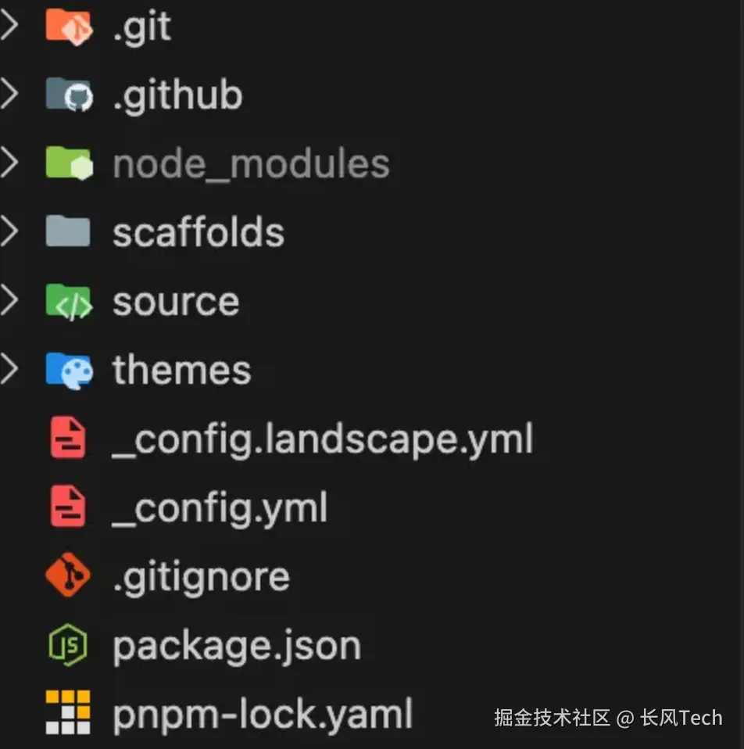Image resolution: width=744 pixels, height=749 pixels.
Task: Expand the .git folder chevron
Action: pyautogui.click(x=9, y=26)
